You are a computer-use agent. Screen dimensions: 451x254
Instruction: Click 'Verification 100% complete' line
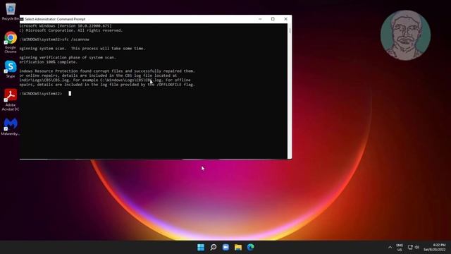click(x=49, y=62)
